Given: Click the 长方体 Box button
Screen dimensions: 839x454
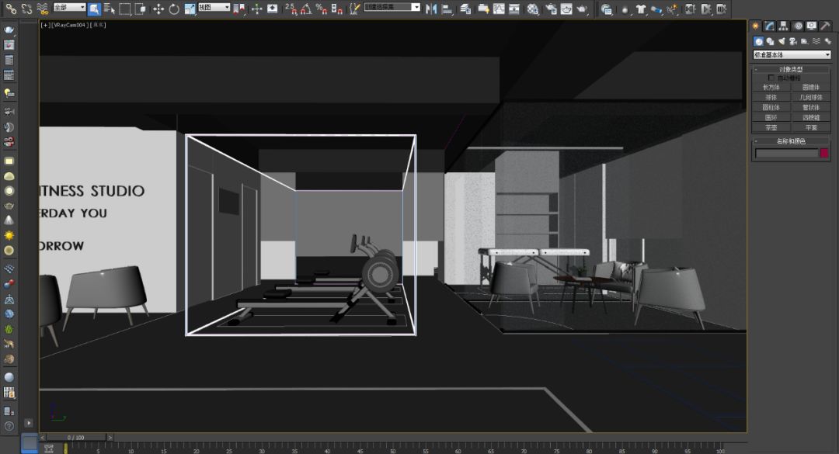Looking at the screenshot, I should pos(771,87).
